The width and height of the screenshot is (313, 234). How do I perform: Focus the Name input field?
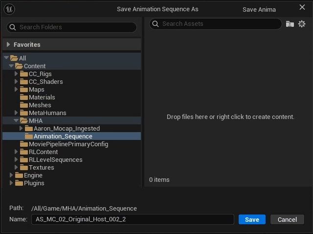[x=133, y=219]
